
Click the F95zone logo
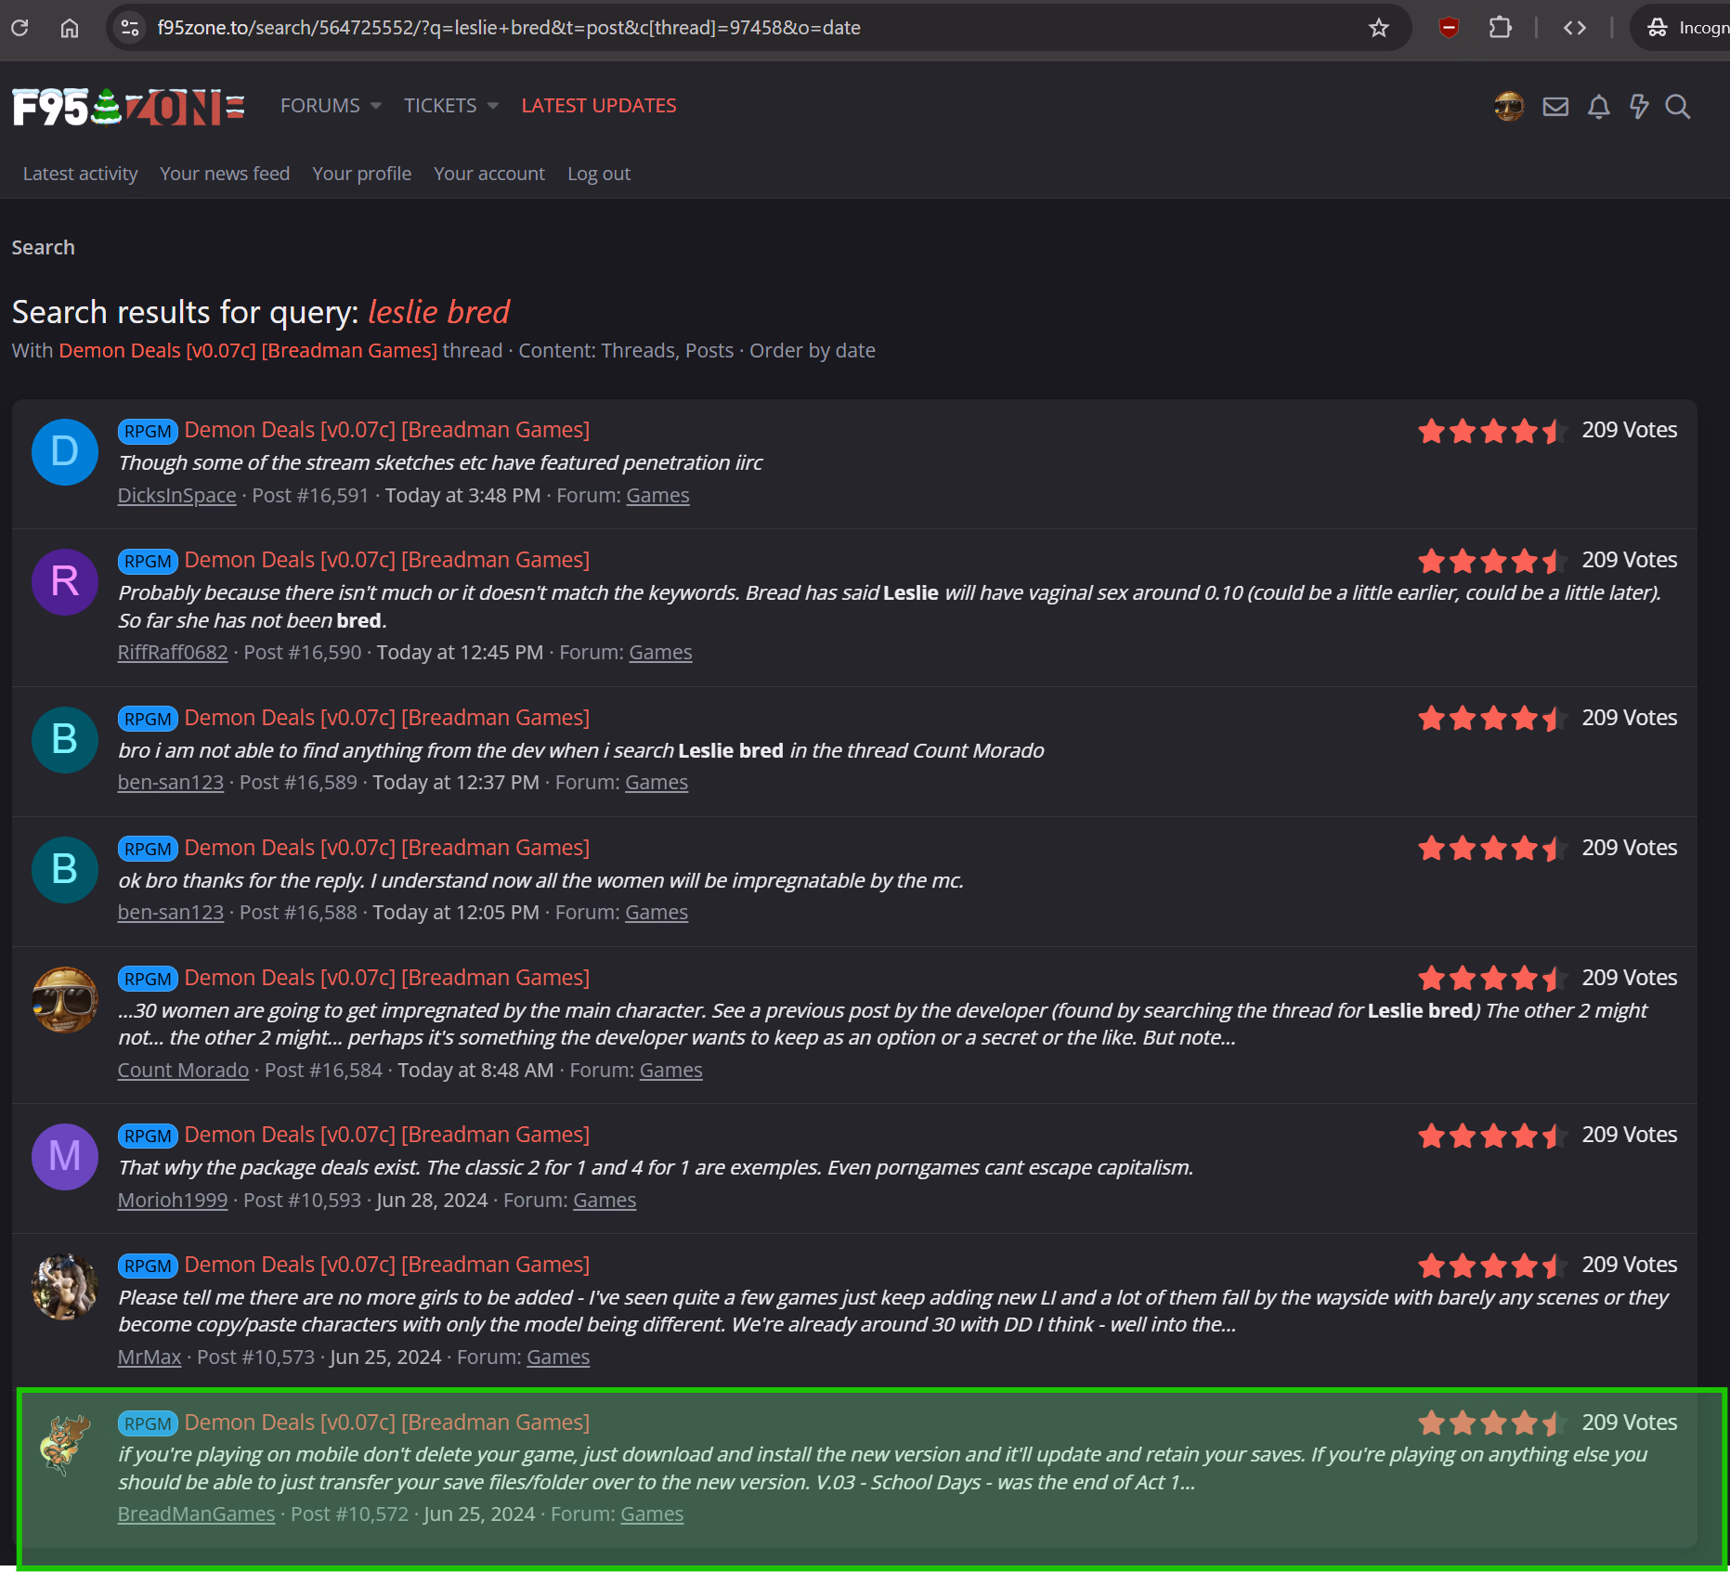coord(128,107)
